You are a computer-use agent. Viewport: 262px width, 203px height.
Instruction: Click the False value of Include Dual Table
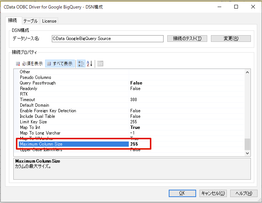(135, 116)
